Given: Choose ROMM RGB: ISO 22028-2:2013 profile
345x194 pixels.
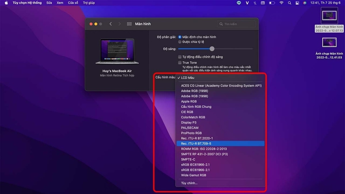Looking at the screenshot, I should [x=221, y=149].
